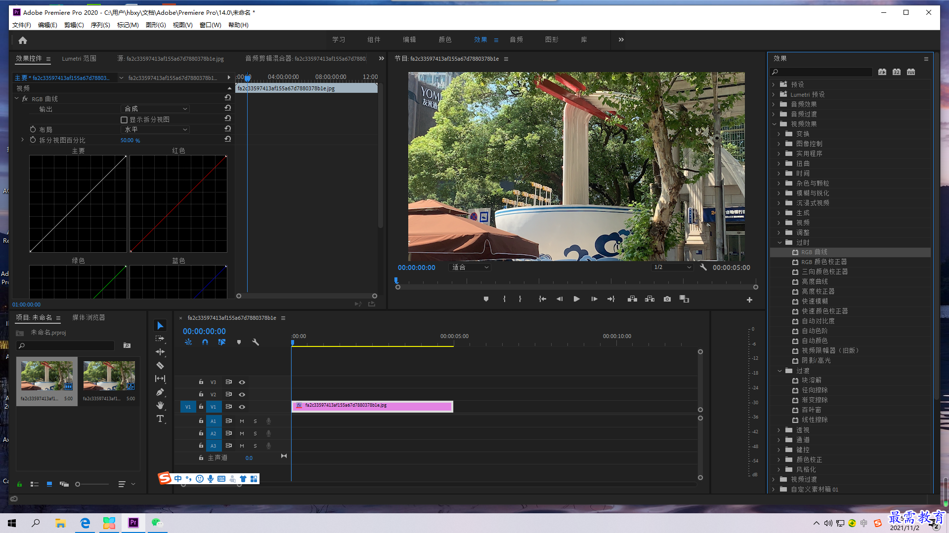Select the Selection tool in timeline toolbar

pyautogui.click(x=160, y=326)
